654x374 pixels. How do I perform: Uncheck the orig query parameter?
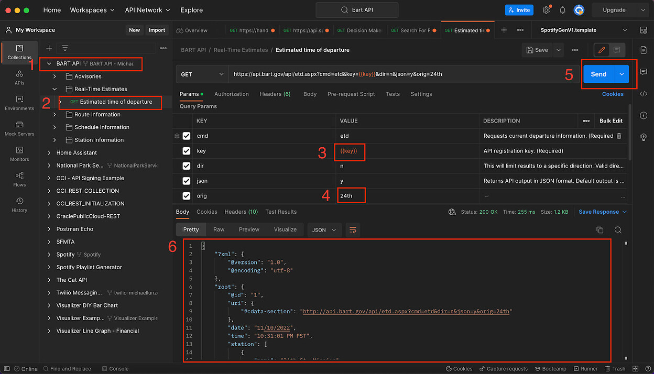click(186, 195)
